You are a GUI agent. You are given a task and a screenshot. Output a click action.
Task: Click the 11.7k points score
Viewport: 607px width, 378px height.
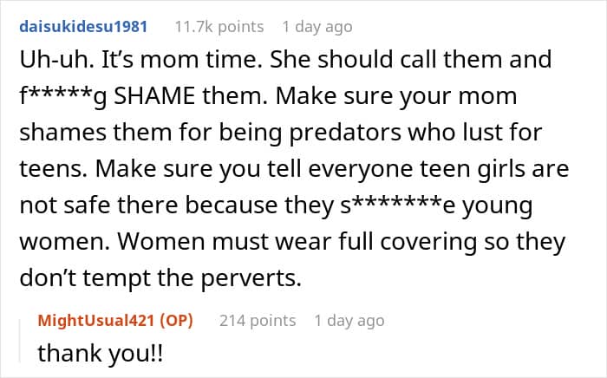pos(219,27)
